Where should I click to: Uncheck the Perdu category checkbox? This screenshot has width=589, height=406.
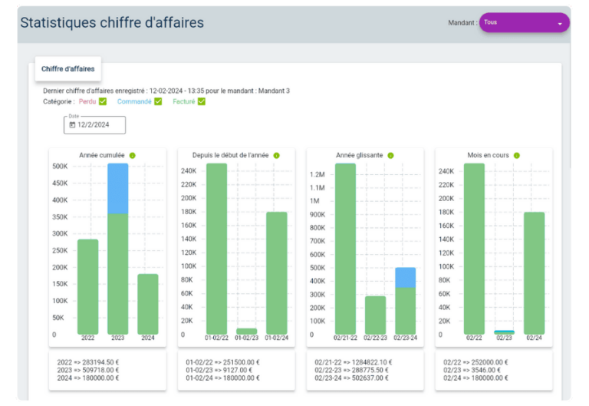tap(103, 101)
